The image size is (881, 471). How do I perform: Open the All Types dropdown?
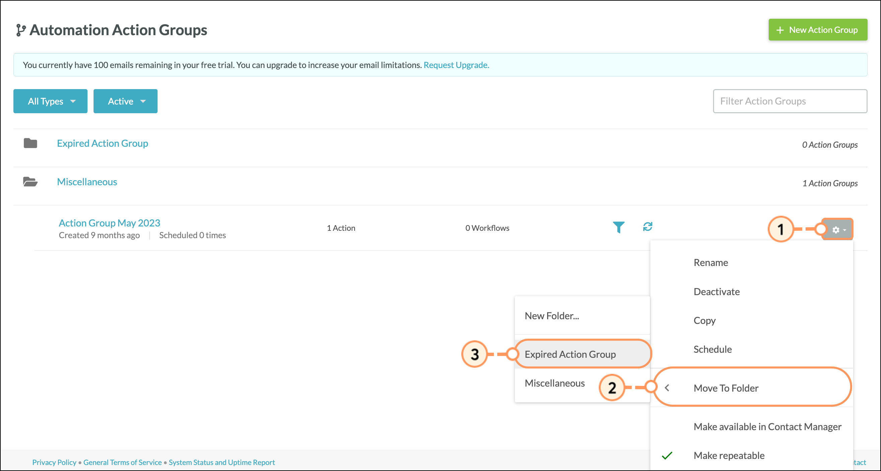point(50,101)
